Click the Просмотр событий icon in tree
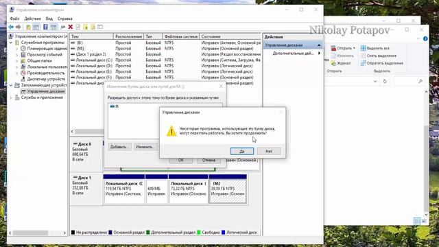 pos(23,55)
